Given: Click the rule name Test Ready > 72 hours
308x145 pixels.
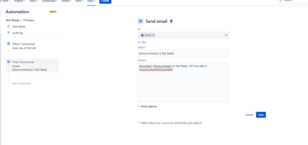Looking at the screenshot, I should [20, 20].
